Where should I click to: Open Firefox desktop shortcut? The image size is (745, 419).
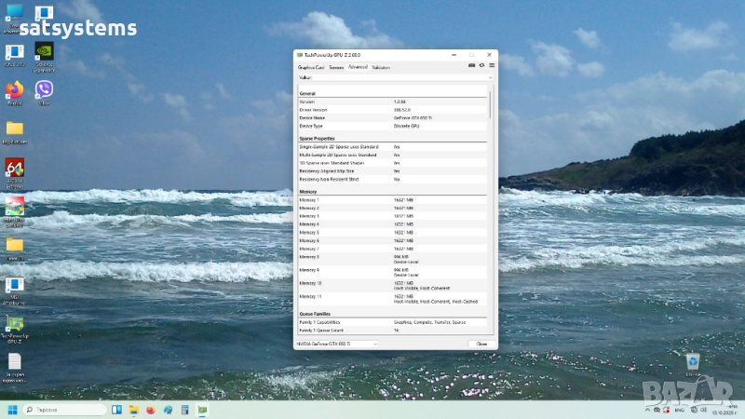[x=14, y=90]
